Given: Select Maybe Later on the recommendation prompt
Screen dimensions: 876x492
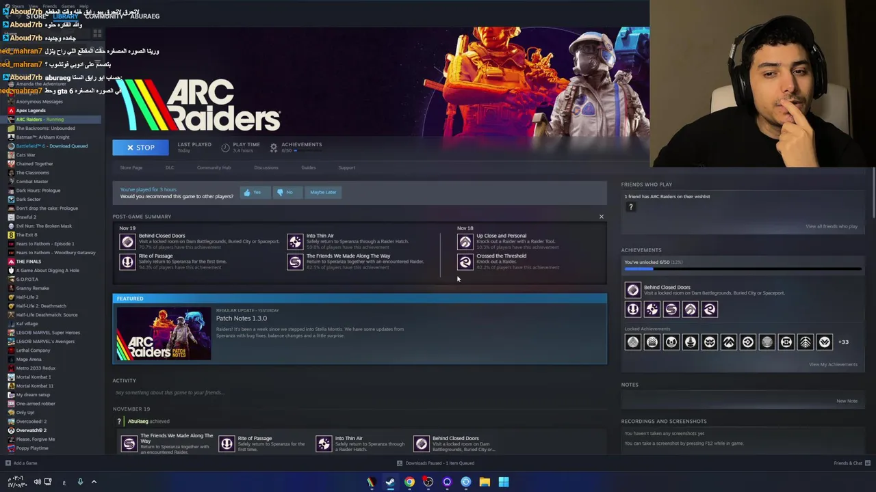Looking at the screenshot, I should [323, 193].
